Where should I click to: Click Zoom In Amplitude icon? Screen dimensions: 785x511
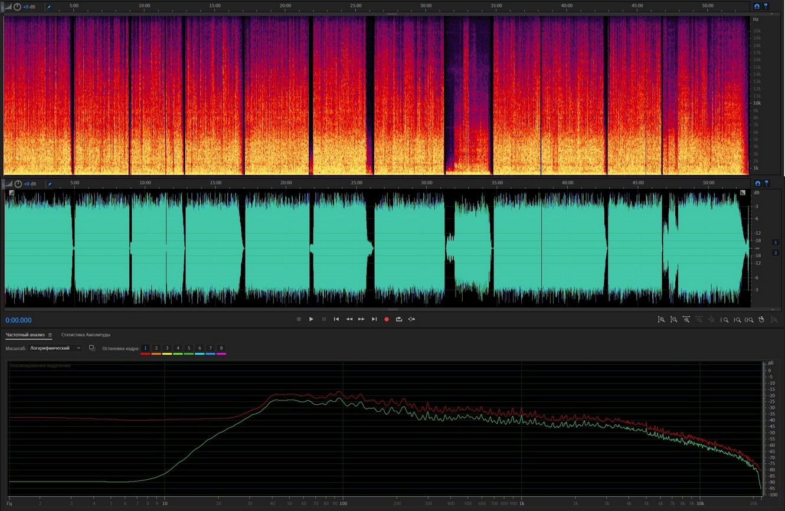(661, 319)
